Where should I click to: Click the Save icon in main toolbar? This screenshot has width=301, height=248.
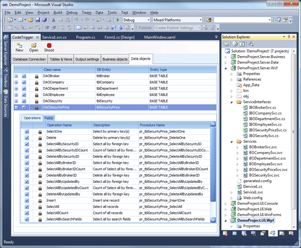pos(38,20)
